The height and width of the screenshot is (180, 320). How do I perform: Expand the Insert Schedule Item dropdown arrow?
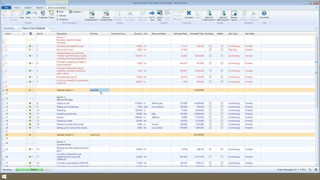coord(98,20)
